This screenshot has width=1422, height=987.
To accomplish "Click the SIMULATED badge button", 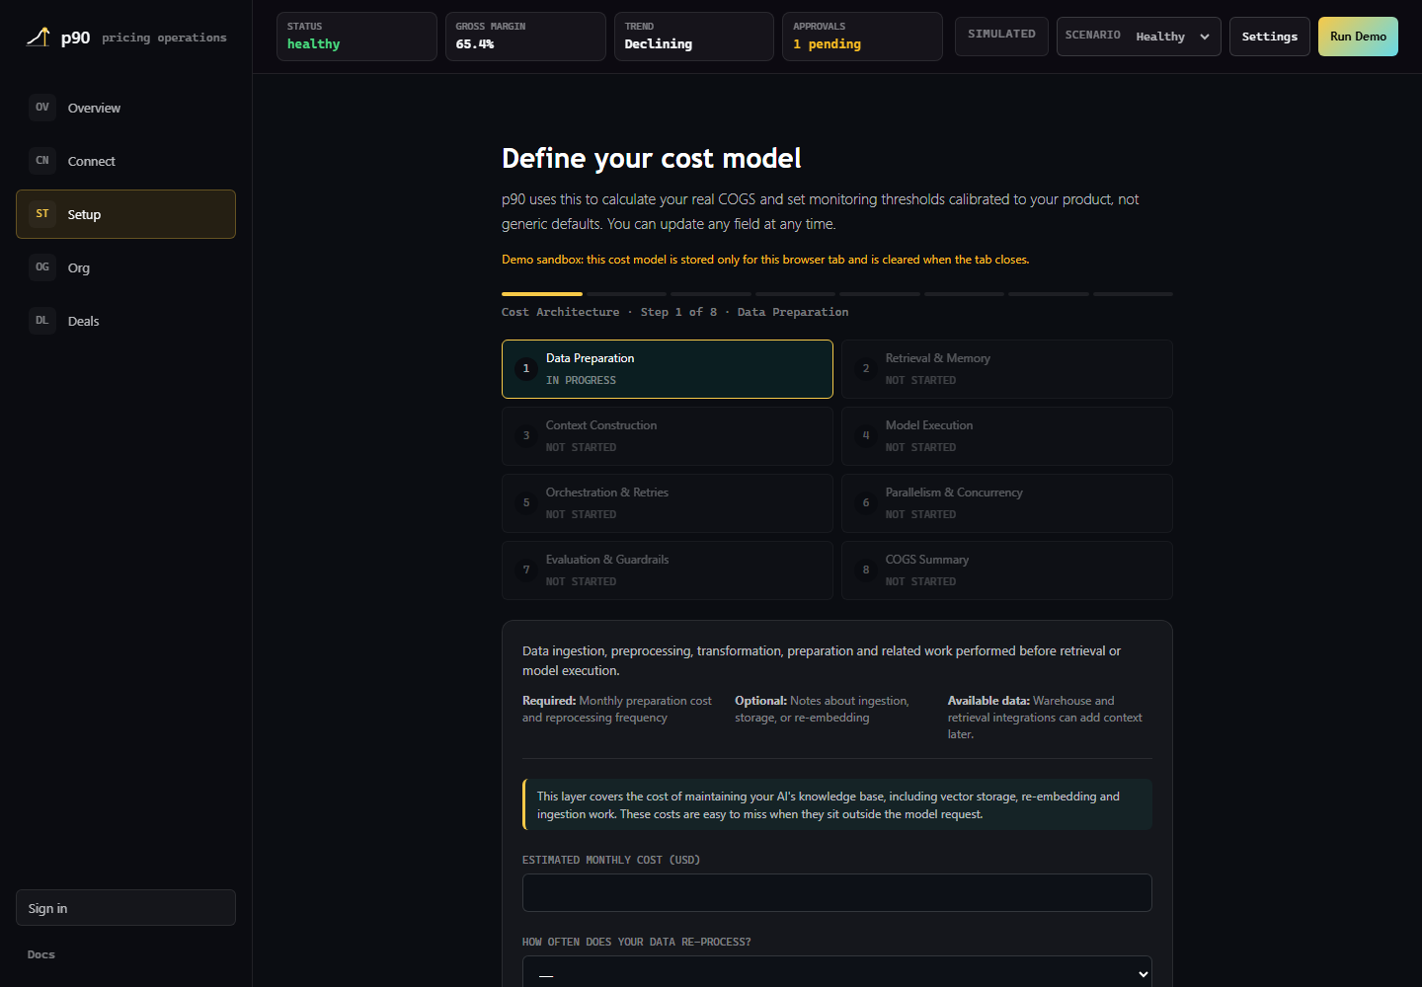I will click(1001, 37).
